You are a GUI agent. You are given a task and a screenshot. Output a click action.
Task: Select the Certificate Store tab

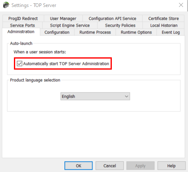[163, 18]
